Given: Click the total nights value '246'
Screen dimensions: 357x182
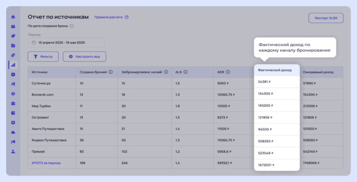Looking at the screenshot, I should pos(124,163).
